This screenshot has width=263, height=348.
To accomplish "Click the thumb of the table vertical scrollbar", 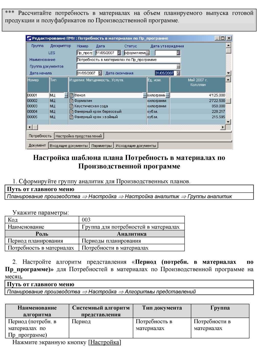I will pos(228,101).
